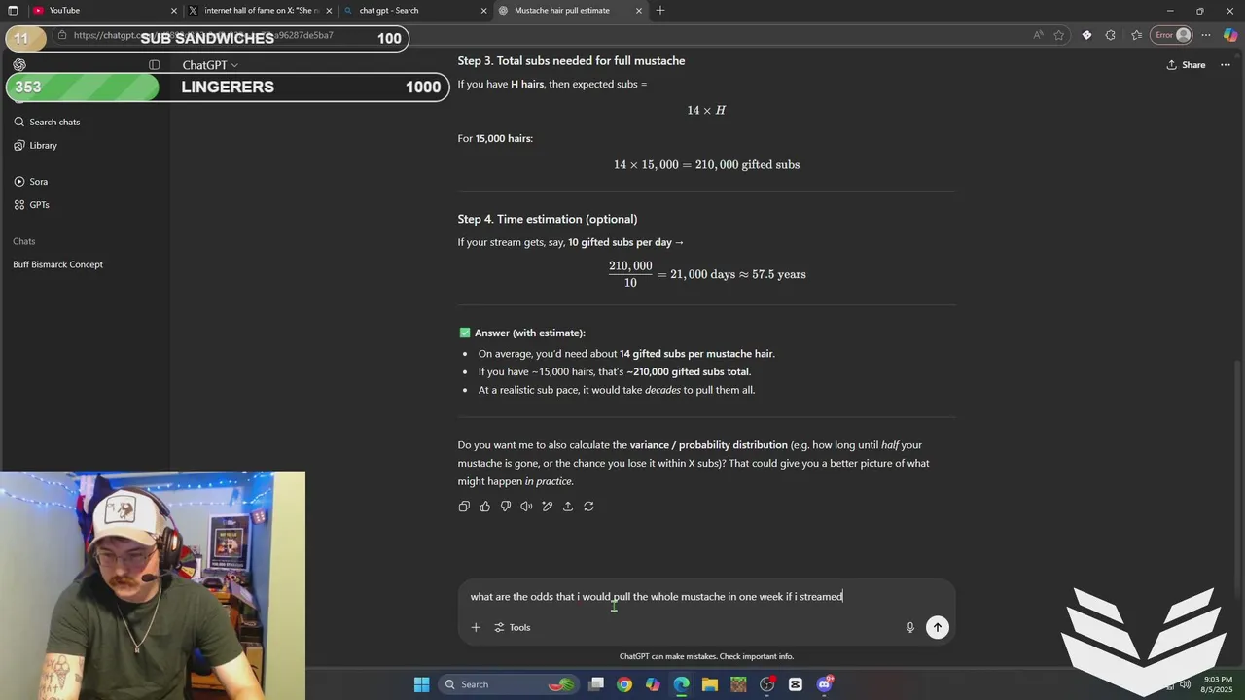Open conversation options three-dot menu
Viewport: 1245px width, 700px height.
click(x=1227, y=65)
